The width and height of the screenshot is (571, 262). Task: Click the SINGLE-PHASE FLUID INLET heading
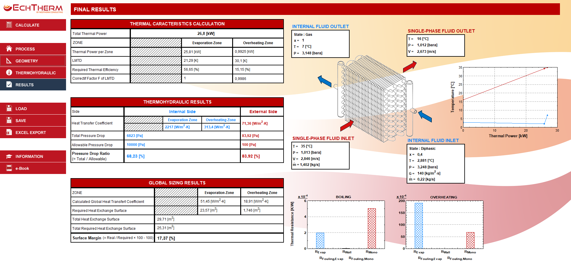pyautogui.click(x=323, y=138)
